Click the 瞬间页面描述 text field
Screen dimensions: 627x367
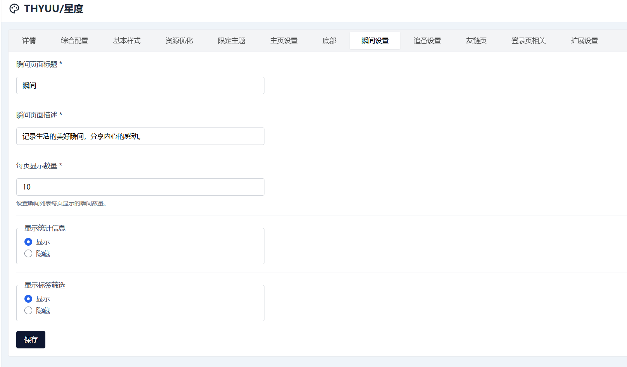point(140,136)
